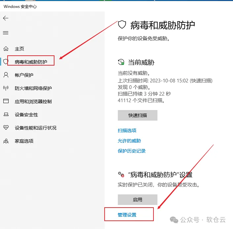The width and height of the screenshot is (233, 229).
Task: Click the antenna icon for 防火墙和网络保护
Action: [x=6, y=88]
